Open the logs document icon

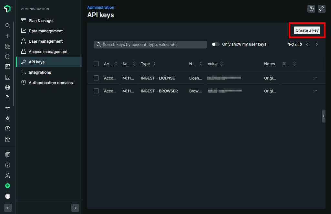pos(8,98)
